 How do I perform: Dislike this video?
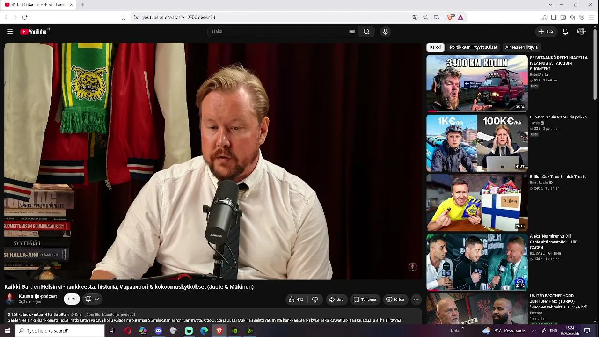coord(315,300)
